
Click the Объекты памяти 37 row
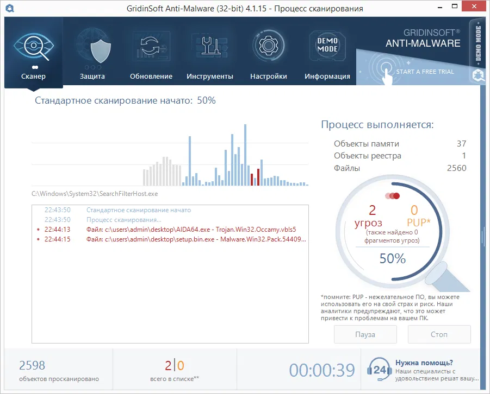[400, 144]
